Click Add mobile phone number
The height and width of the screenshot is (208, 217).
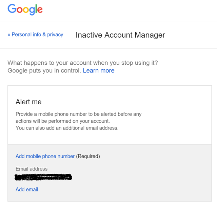[x=45, y=156]
